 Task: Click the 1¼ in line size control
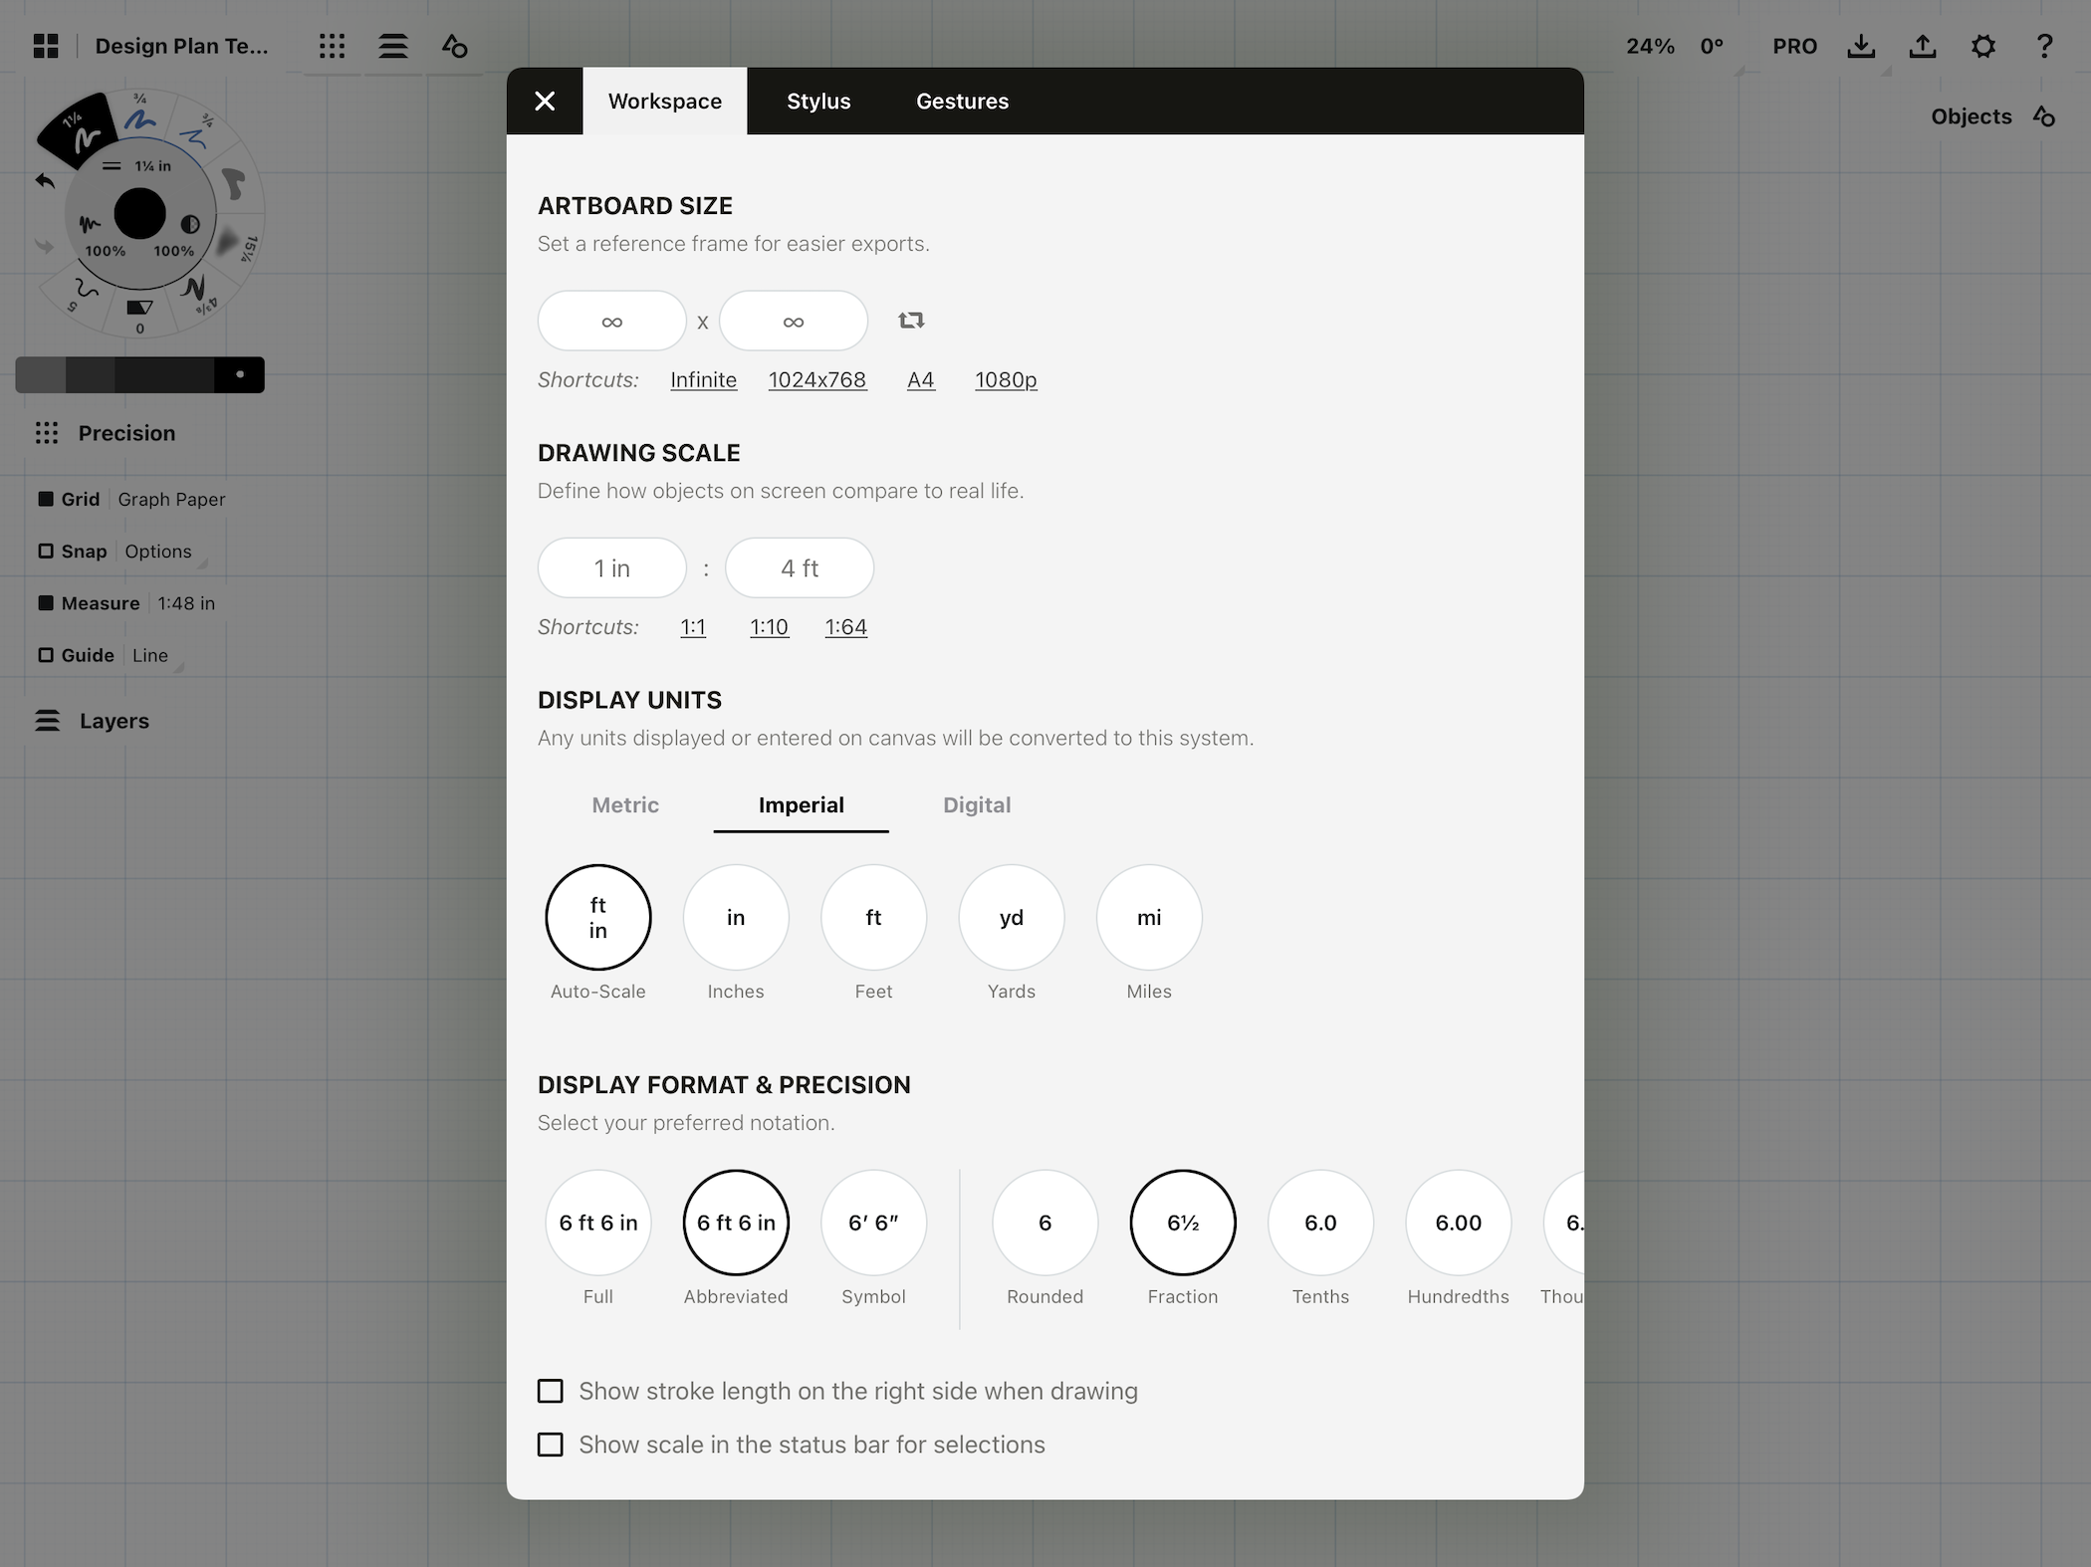tap(139, 166)
